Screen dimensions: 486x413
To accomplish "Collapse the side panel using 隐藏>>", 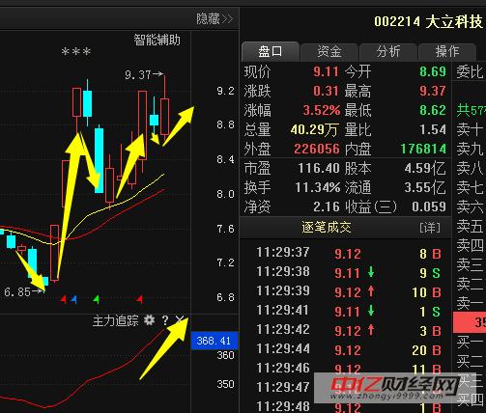I will click(214, 18).
